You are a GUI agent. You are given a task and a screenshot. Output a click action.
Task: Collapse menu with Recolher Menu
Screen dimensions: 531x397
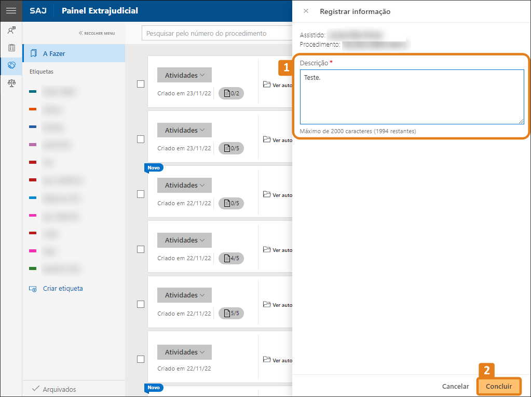pyautogui.click(x=97, y=33)
